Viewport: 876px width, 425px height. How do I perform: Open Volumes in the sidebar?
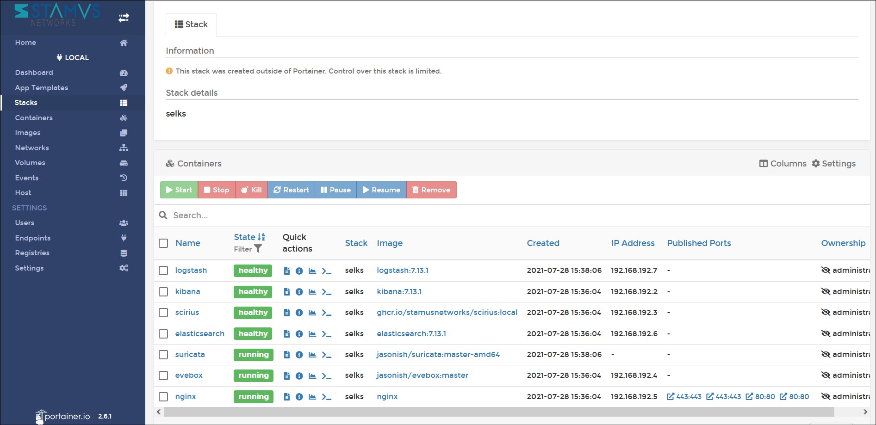[73, 163]
